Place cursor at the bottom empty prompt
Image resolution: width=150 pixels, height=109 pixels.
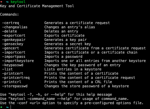point(11,107)
